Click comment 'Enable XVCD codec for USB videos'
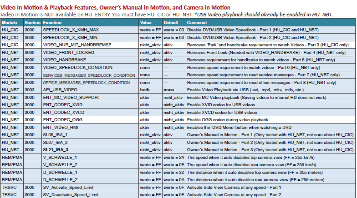The height and width of the screenshot is (198, 357). [222, 113]
